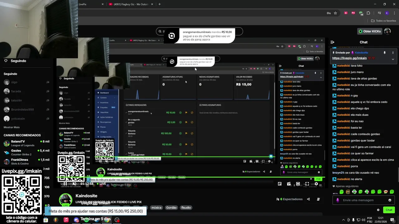399x224 pixels.
Task: Open Gaules recommended channel
Action: [x=26, y=152]
